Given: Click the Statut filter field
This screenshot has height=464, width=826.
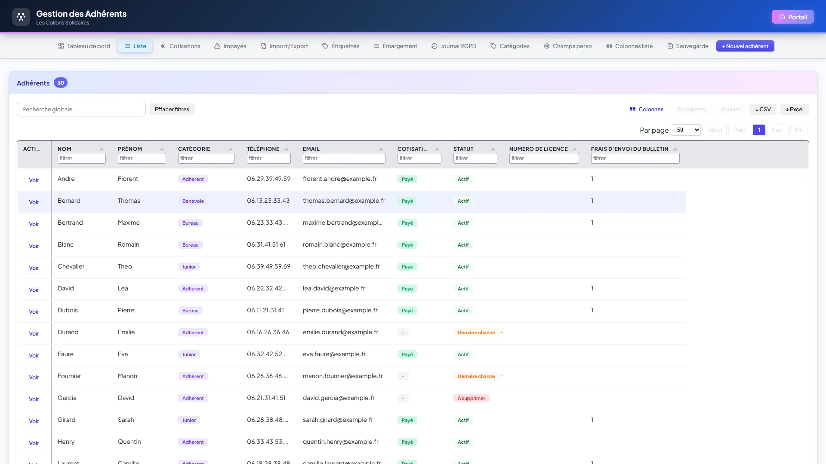Looking at the screenshot, I should pyautogui.click(x=475, y=159).
